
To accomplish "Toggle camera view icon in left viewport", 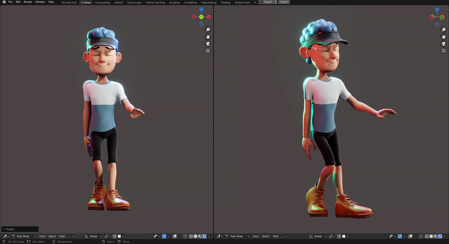I will pos(208,44).
